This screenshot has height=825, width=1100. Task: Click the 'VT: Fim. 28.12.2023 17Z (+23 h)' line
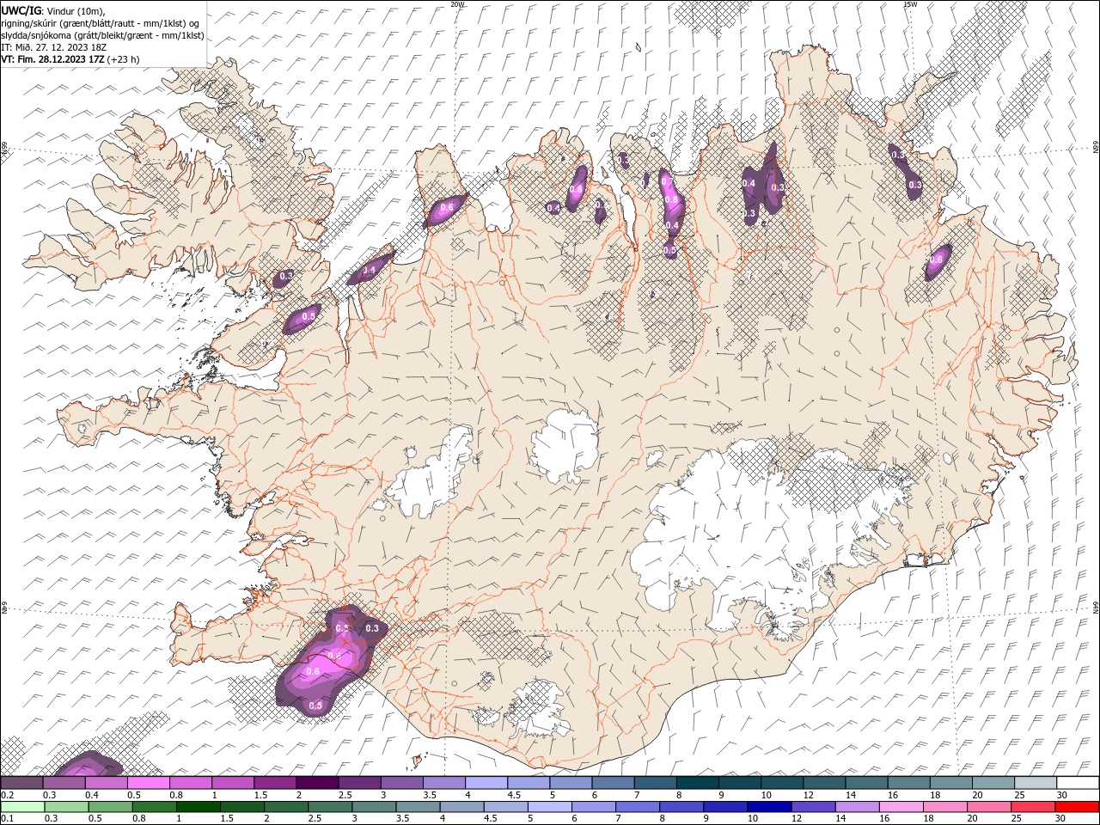coord(70,59)
